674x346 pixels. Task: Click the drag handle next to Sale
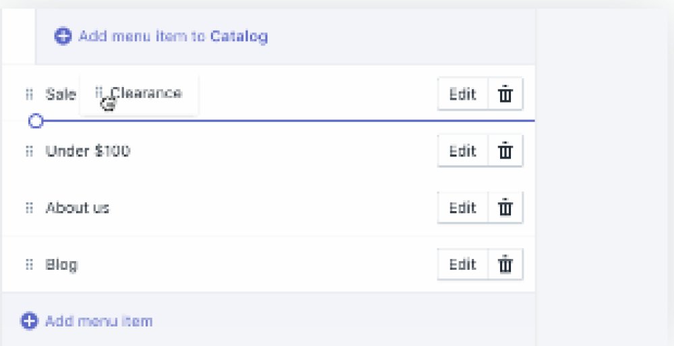point(29,94)
